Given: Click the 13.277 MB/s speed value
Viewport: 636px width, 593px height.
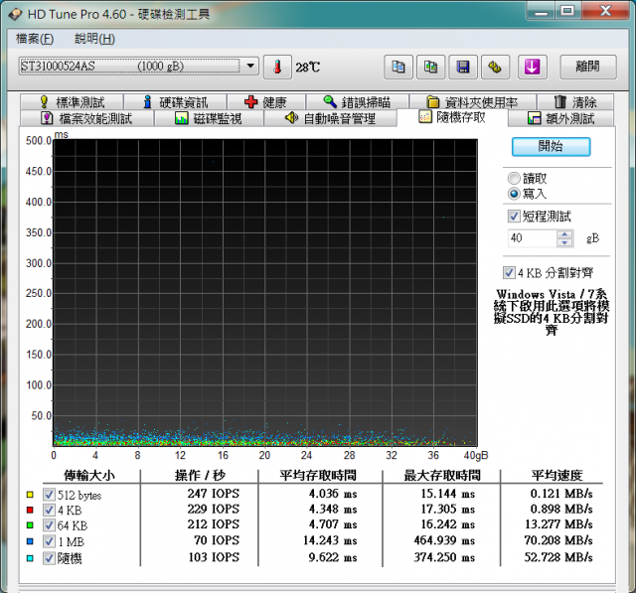Looking at the screenshot, I should 558,524.
